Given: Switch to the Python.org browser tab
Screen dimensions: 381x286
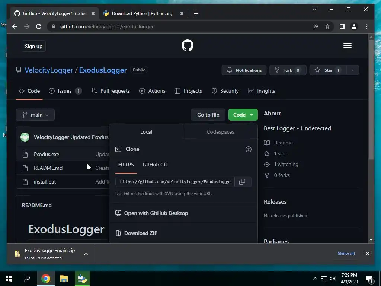Looking at the screenshot, I should pos(142,13).
